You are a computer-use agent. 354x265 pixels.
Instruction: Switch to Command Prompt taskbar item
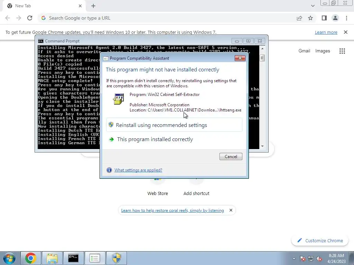[73, 258]
